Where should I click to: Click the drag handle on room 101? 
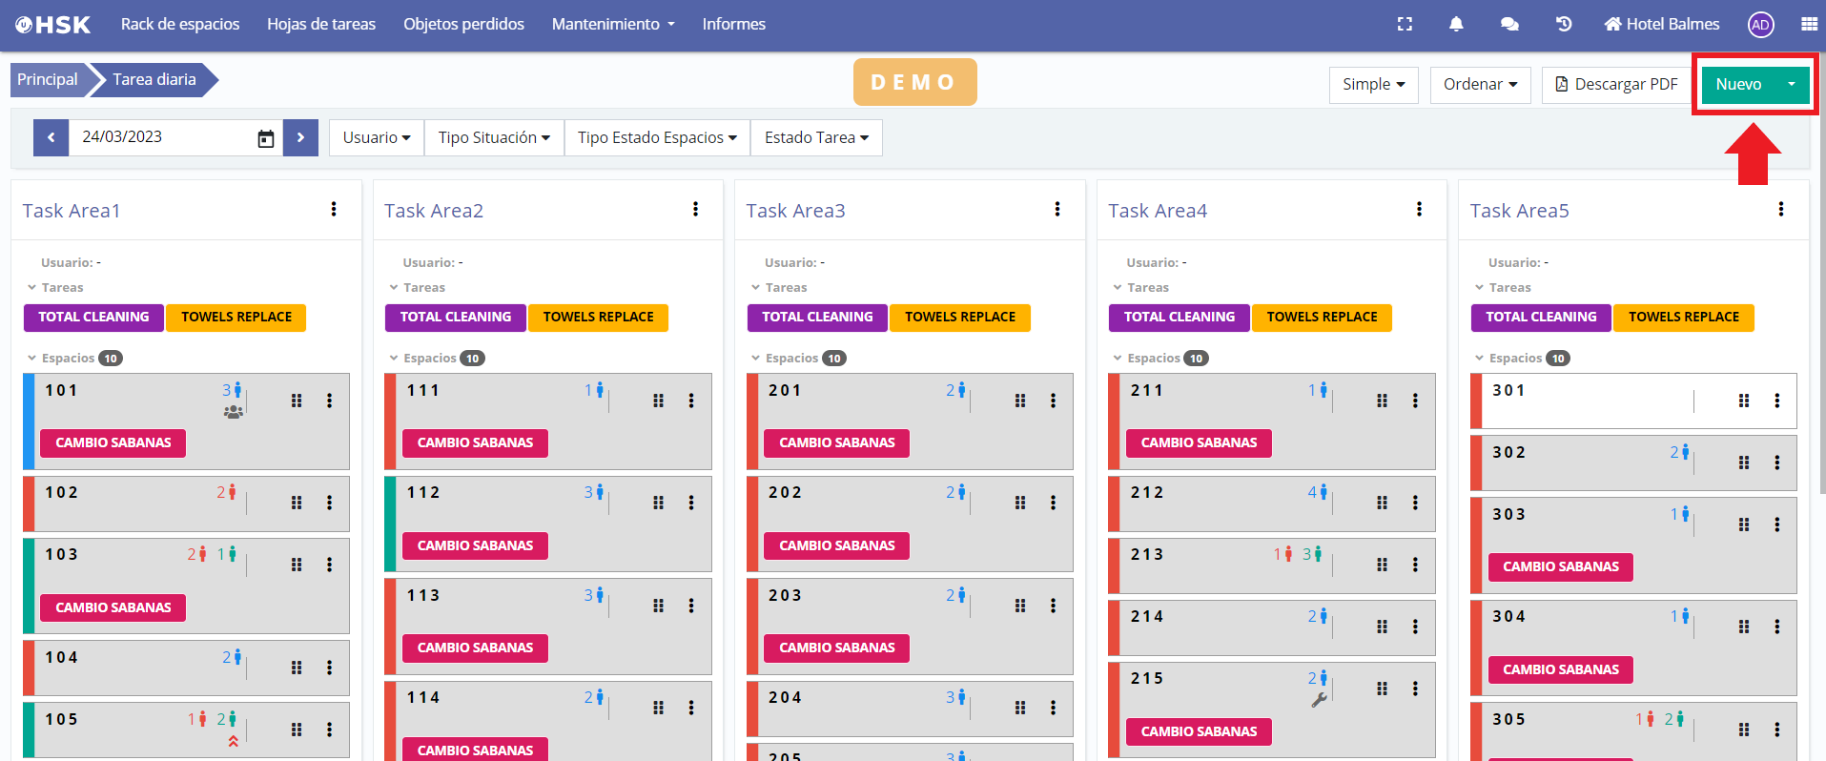[x=297, y=401]
